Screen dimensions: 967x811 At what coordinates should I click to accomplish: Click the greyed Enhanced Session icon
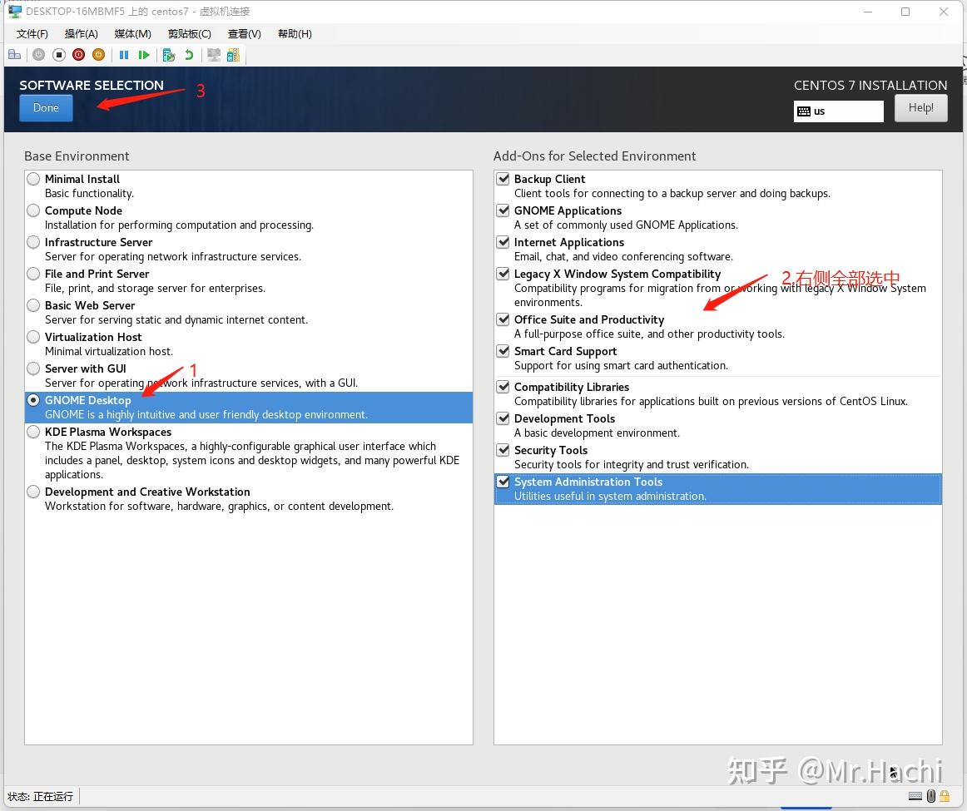coord(213,55)
